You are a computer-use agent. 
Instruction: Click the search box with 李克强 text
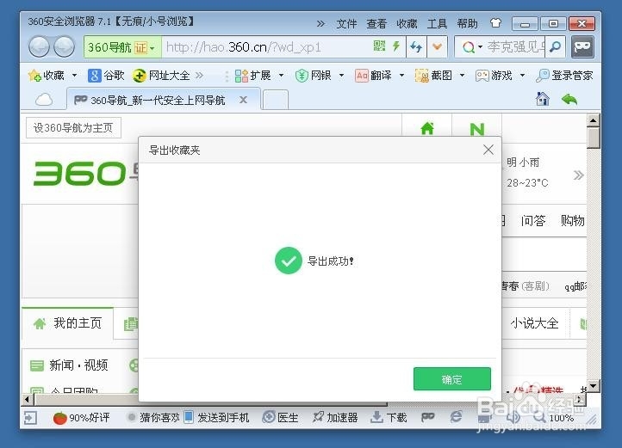click(x=516, y=47)
